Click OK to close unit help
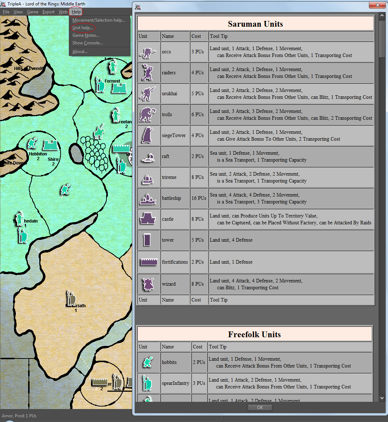 tap(260, 408)
